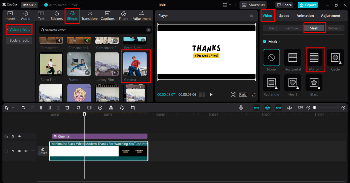Screen dimensions: 350x183
Task: Switch to the Animation tab
Action: [x=305, y=16]
